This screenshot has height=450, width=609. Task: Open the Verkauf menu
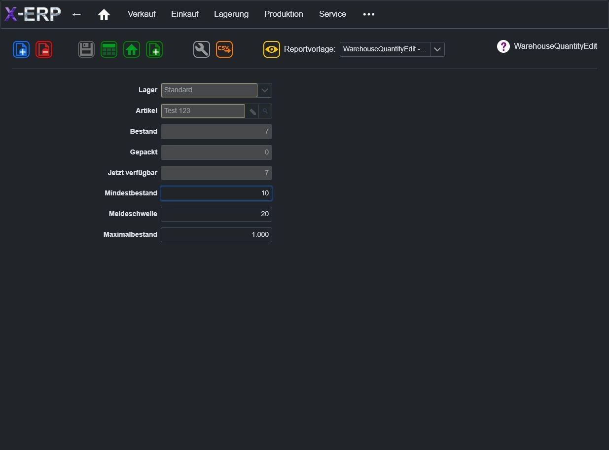[x=142, y=14]
